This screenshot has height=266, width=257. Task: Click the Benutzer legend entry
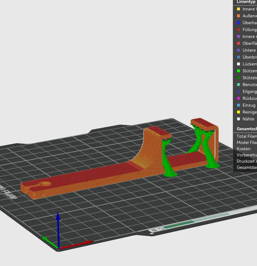[x=249, y=85]
